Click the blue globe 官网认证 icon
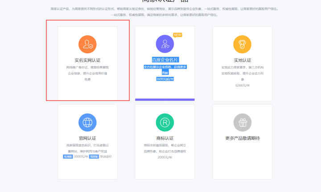 (x=87, y=122)
